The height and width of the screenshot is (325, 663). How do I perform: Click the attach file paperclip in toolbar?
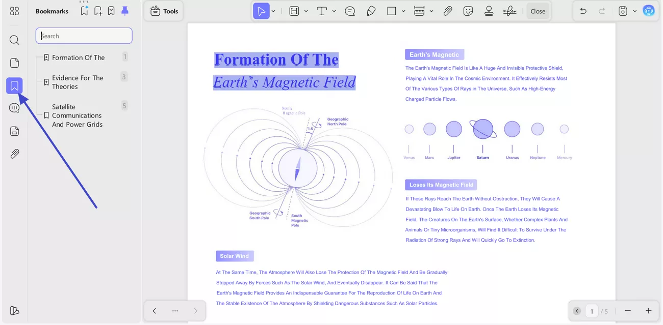pyautogui.click(x=448, y=11)
